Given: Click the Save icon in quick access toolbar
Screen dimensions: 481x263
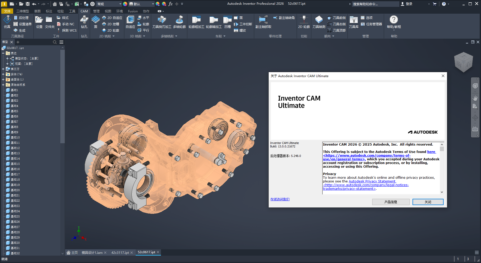Looking at the screenshot, I should click(x=27, y=4).
